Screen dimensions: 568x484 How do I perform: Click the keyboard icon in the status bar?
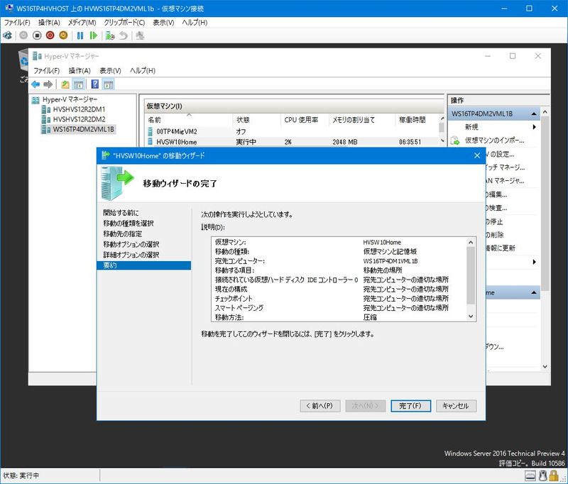[x=530, y=475]
